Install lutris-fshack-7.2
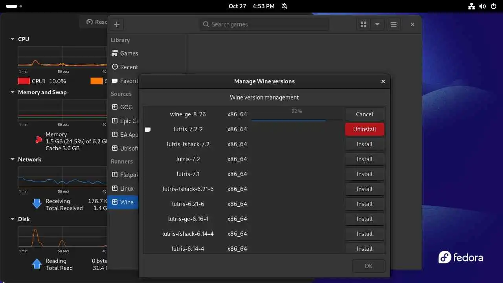 click(365, 144)
